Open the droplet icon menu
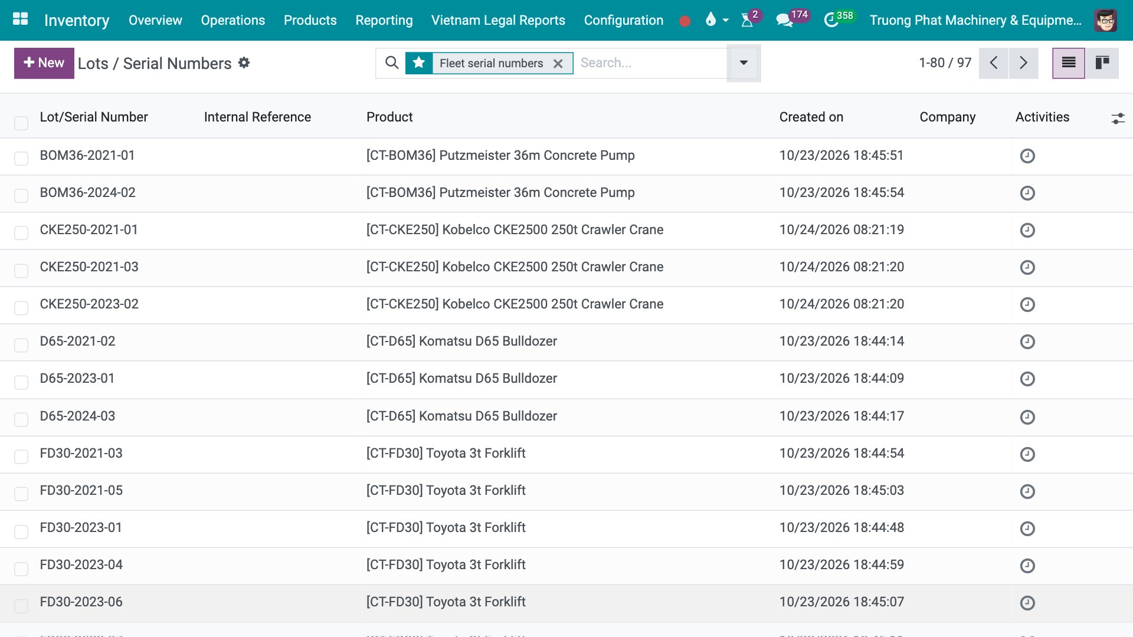1133x637 pixels. point(716,20)
